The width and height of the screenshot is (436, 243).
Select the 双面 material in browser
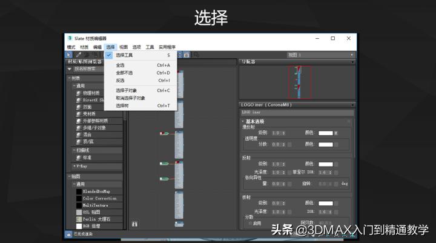(87, 107)
